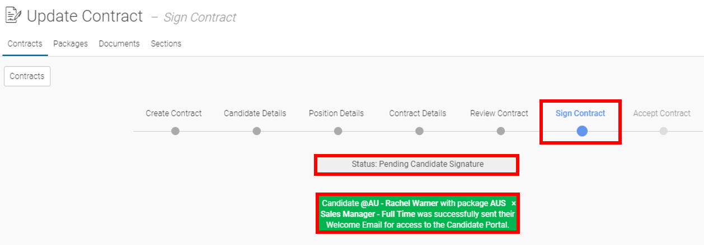Click the Contracts button
704x245 pixels.
click(27, 76)
